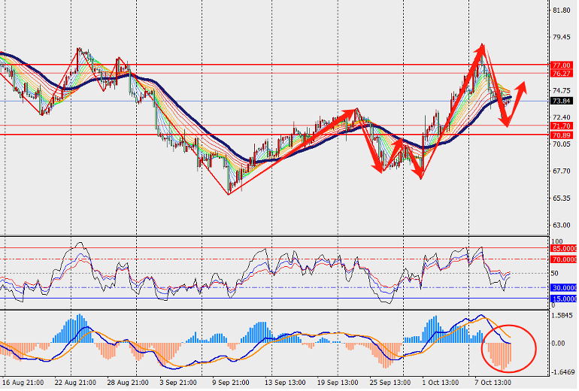Select the black 73.84 current price tag

[x=561, y=102]
